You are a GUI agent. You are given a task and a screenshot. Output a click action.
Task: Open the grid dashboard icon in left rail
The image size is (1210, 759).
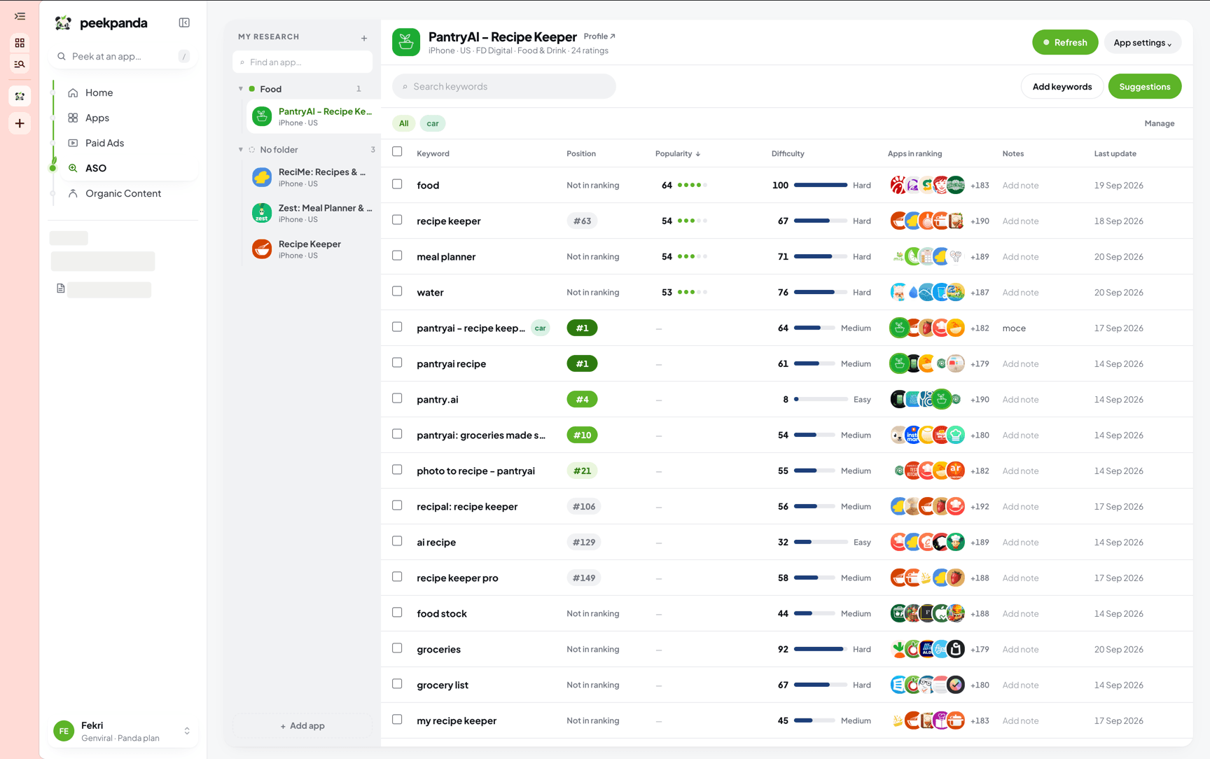point(20,43)
